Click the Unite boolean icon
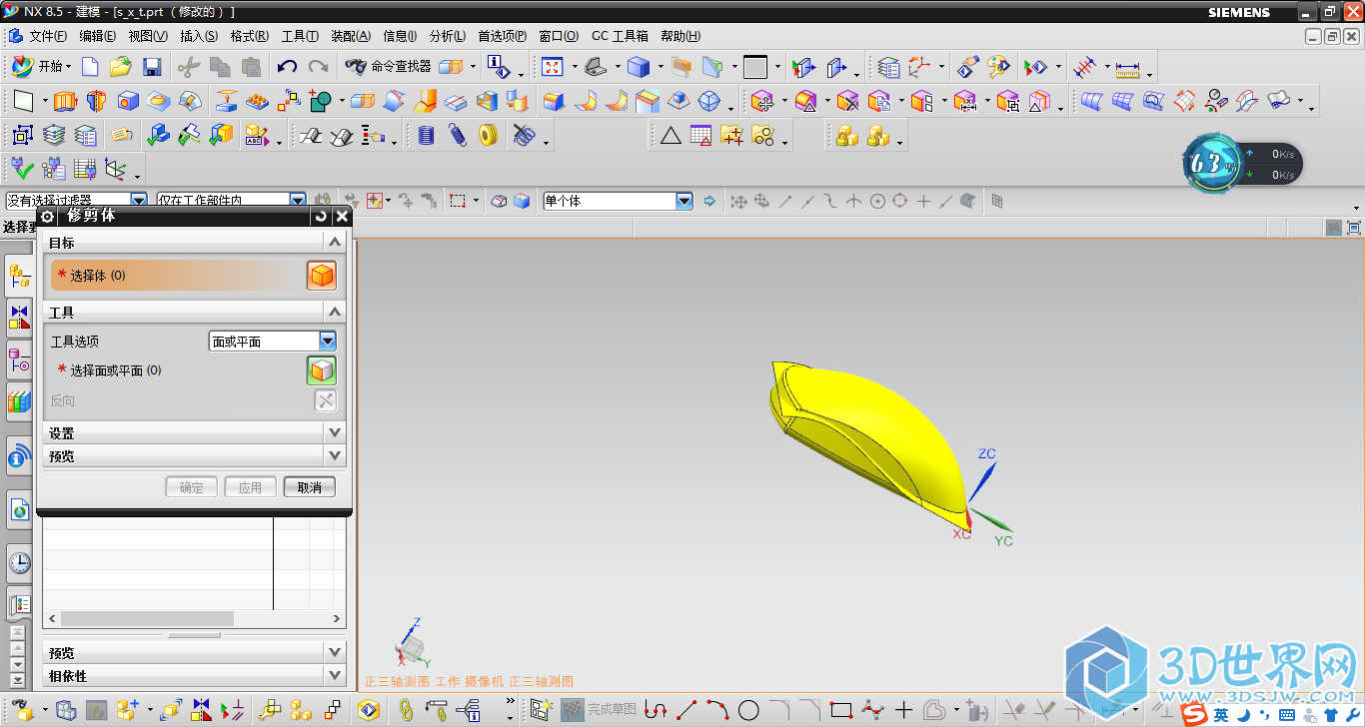Image resolution: width=1365 pixels, height=727 pixels. click(321, 101)
